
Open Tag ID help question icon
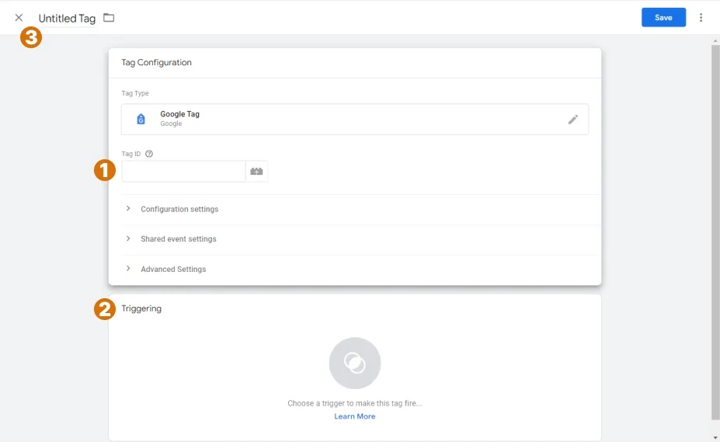click(x=149, y=154)
